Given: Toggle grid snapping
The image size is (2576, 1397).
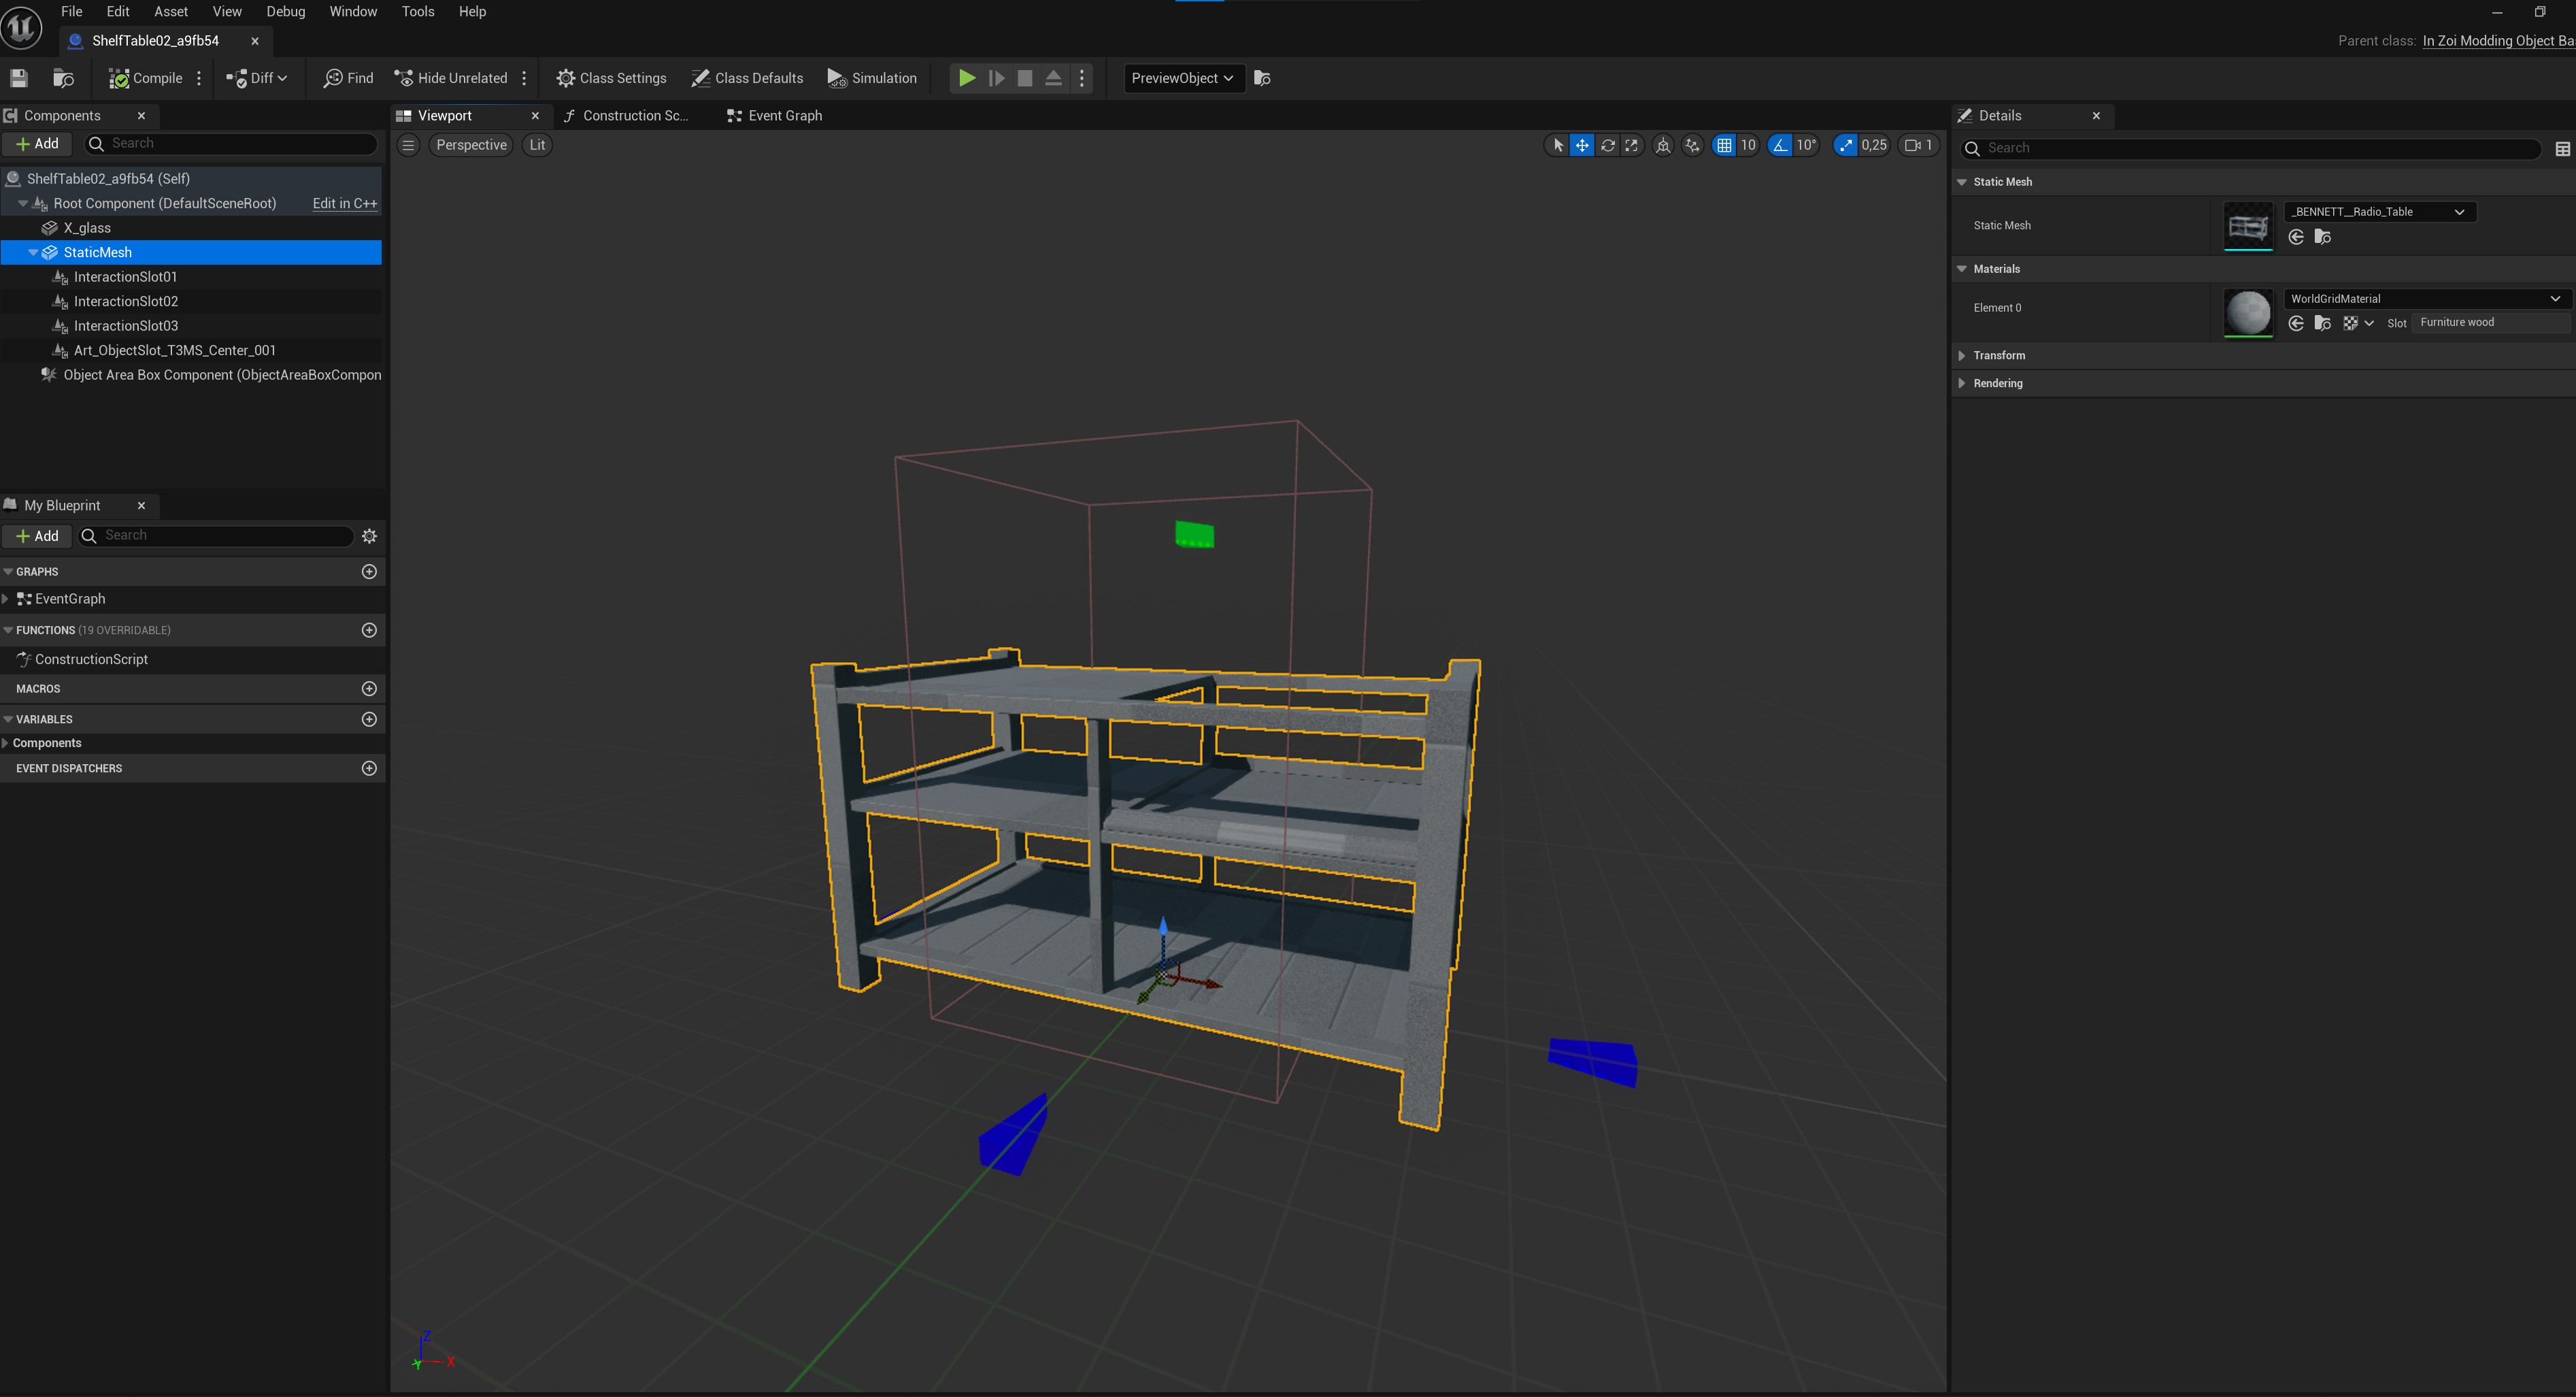Looking at the screenshot, I should click(1724, 145).
